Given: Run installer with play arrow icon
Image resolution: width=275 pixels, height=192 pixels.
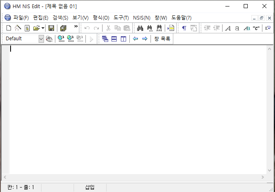Looking at the screenshot, I should (92, 39).
